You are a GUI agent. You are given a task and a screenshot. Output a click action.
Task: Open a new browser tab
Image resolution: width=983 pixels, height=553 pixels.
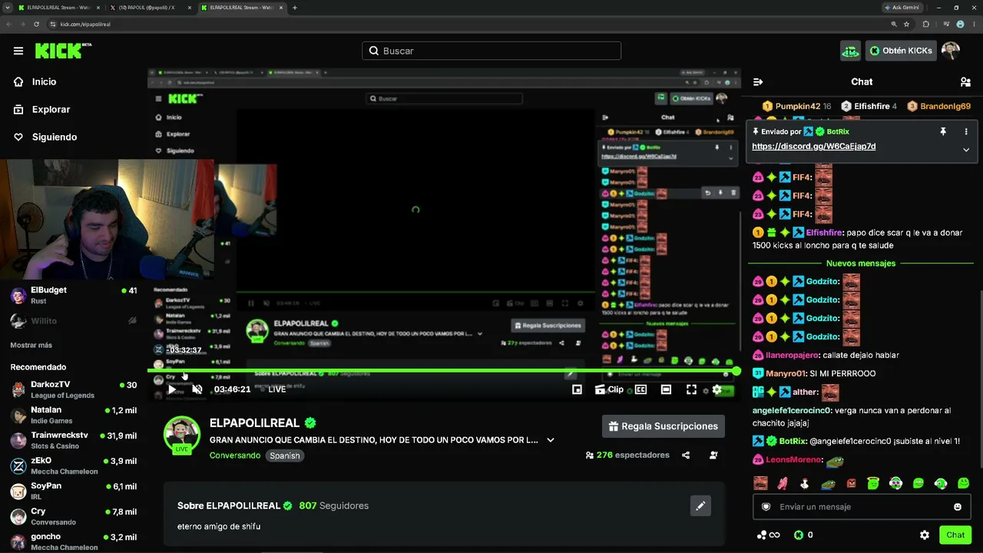[295, 8]
